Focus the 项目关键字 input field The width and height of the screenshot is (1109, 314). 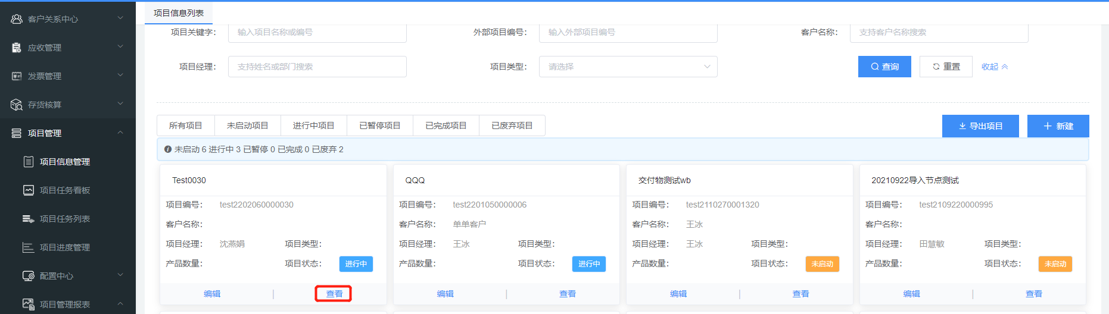tap(317, 33)
